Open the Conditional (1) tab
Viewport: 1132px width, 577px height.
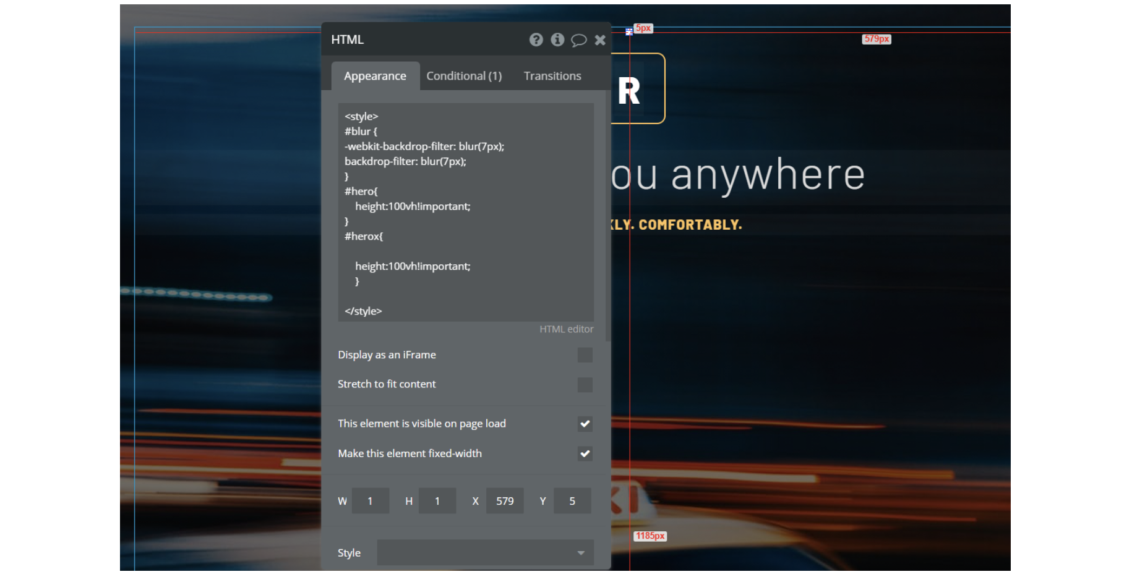464,76
